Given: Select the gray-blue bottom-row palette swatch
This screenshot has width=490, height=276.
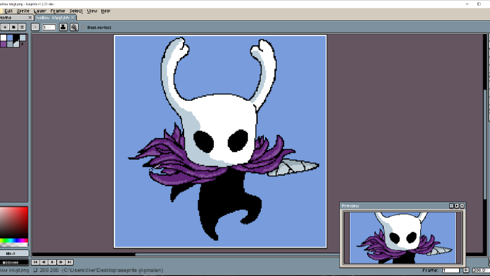Looking at the screenshot, I should (x=10, y=44).
